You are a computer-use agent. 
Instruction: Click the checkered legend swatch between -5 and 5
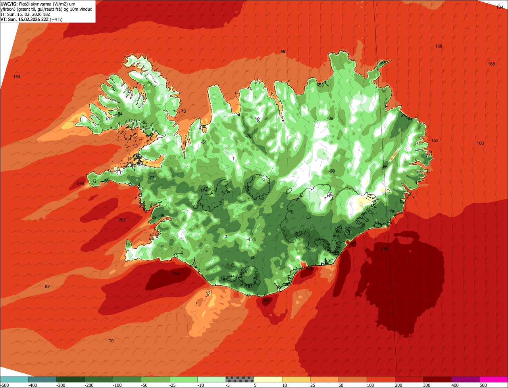pos(240,379)
